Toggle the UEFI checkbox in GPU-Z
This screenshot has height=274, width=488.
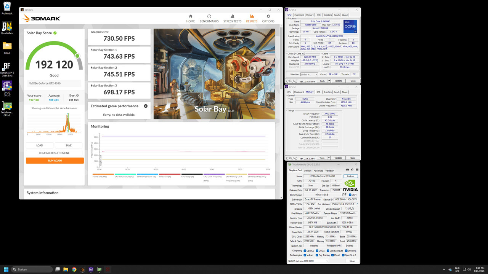(x=350, y=195)
